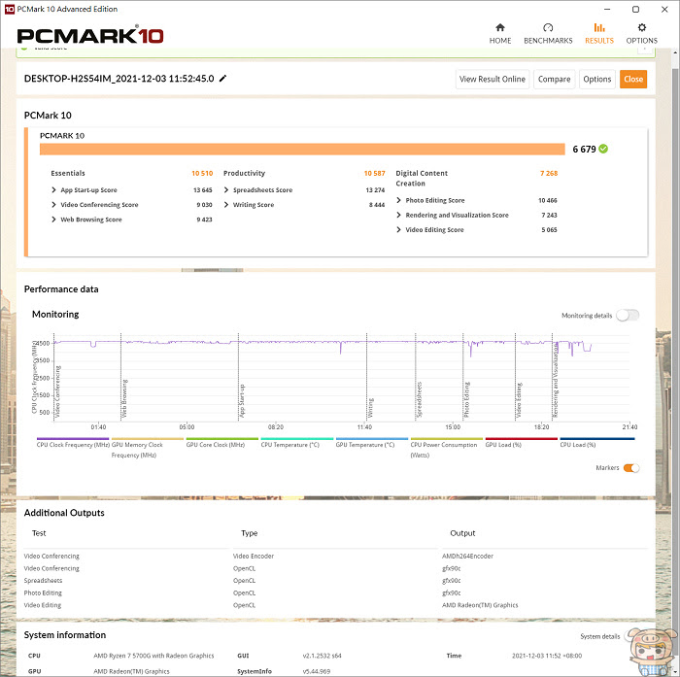Click the PCMark 10 title bar app icon
The width and height of the screenshot is (680, 677).
(x=9, y=9)
